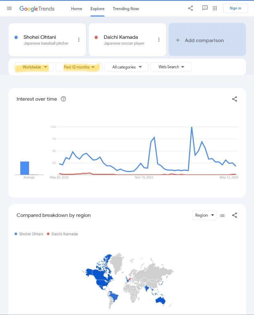
Task: Open Shohei Ohtani term options menu
Action: (x=79, y=40)
